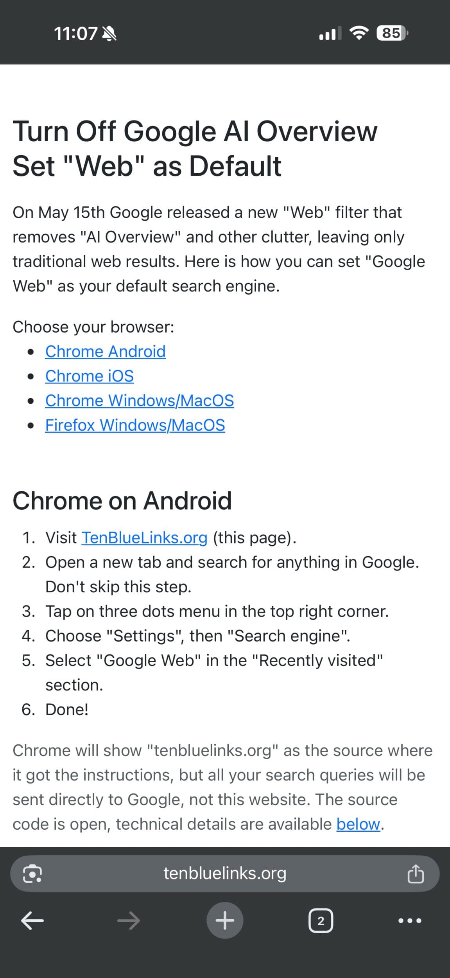Follow the Firefox Windows/MacOS link
The image size is (450, 978).
point(135,425)
